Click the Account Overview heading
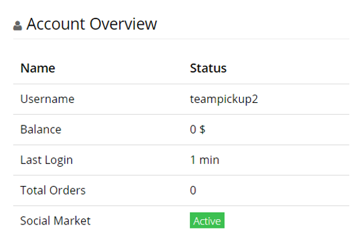 click(92, 24)
